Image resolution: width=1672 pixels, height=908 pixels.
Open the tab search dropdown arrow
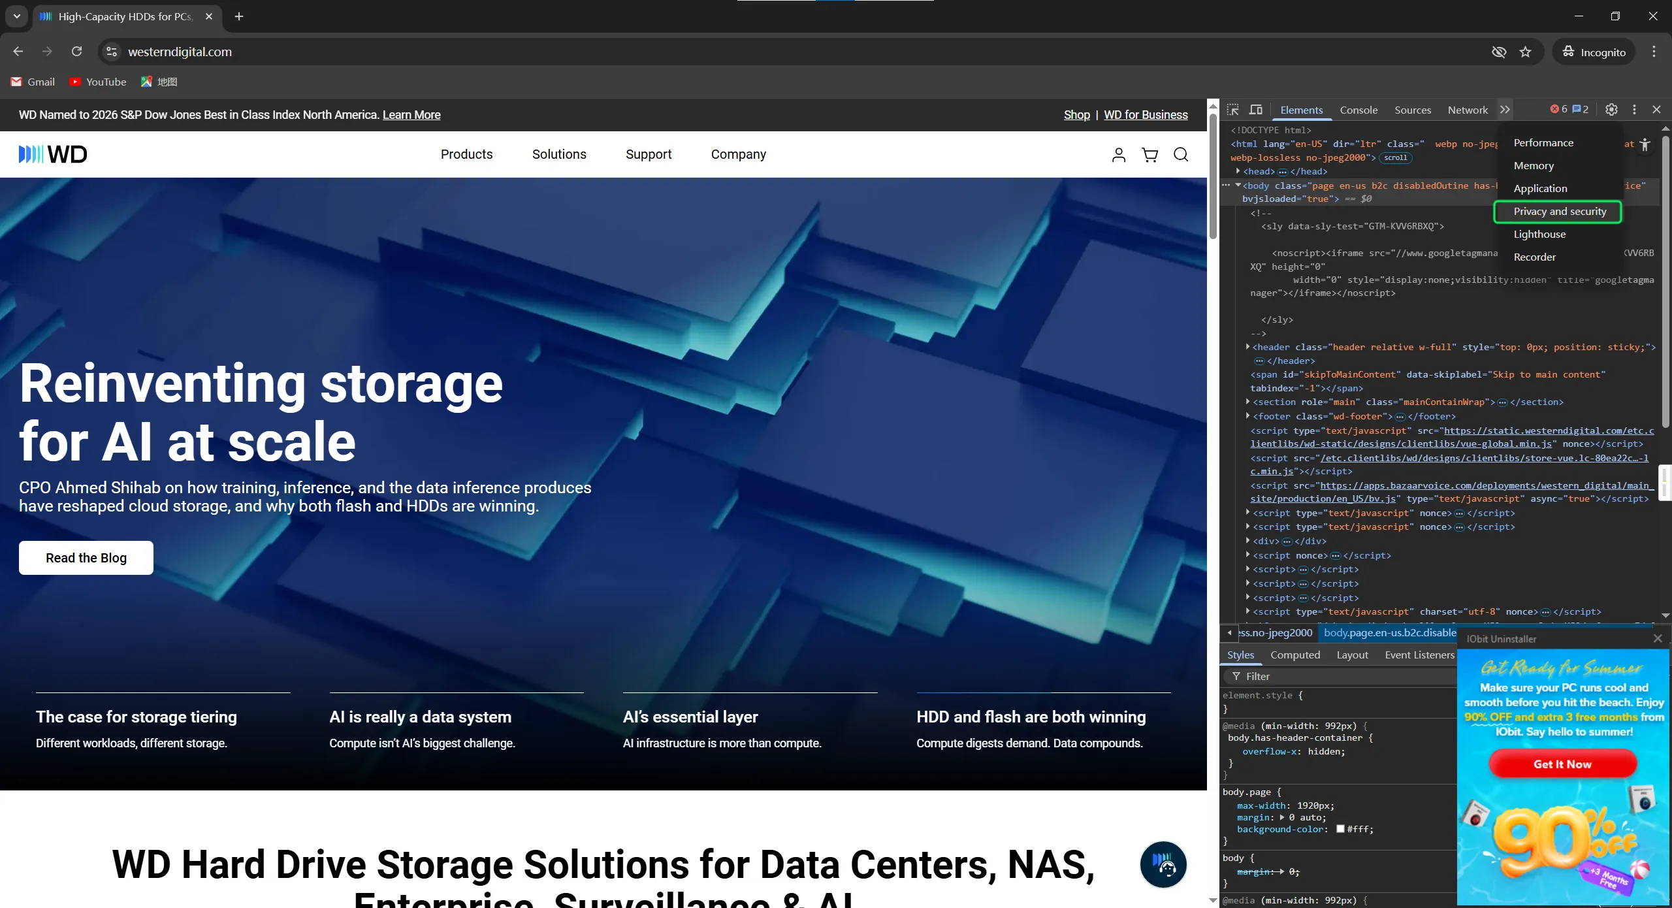17,16
